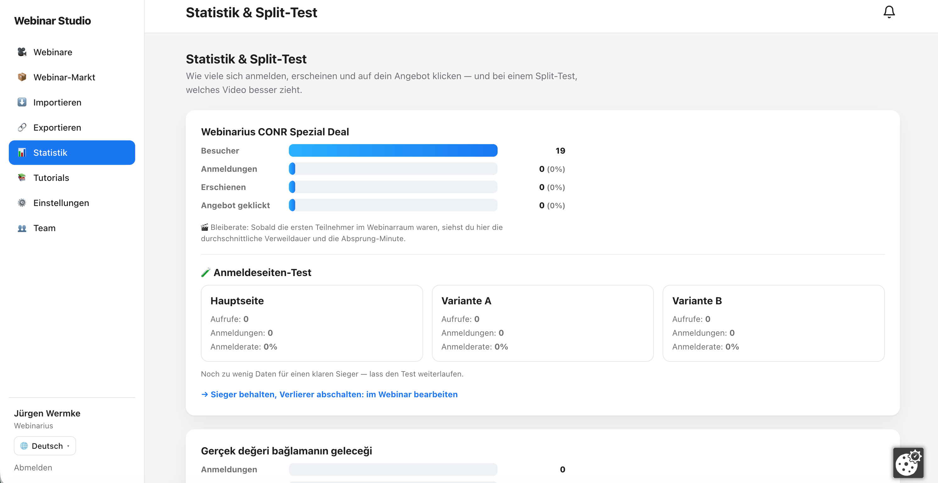Click the Exportieren link icon
This screenshot has height=483, width=938.
click(x=22, y=127)
